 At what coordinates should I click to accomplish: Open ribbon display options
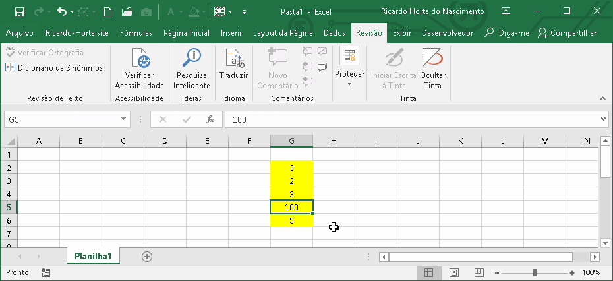click(x=506, y=11)
